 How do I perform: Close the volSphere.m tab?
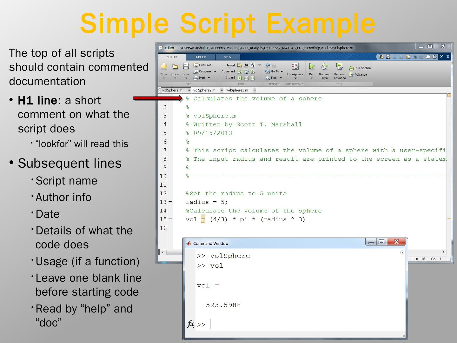(189, 90)
